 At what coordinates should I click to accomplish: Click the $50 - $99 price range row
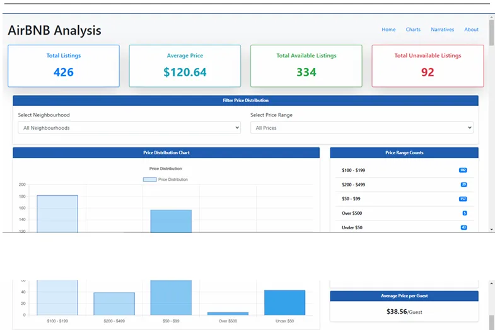(x=404, y=199)
